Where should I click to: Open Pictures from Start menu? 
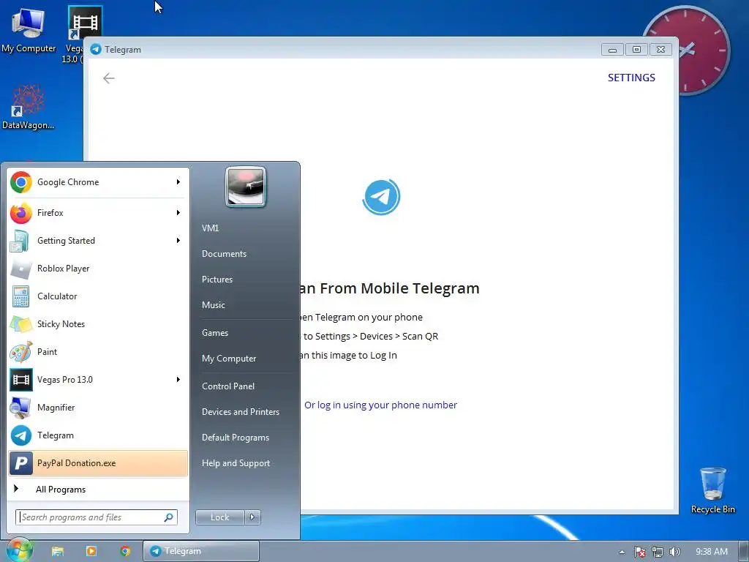(217, 279)
